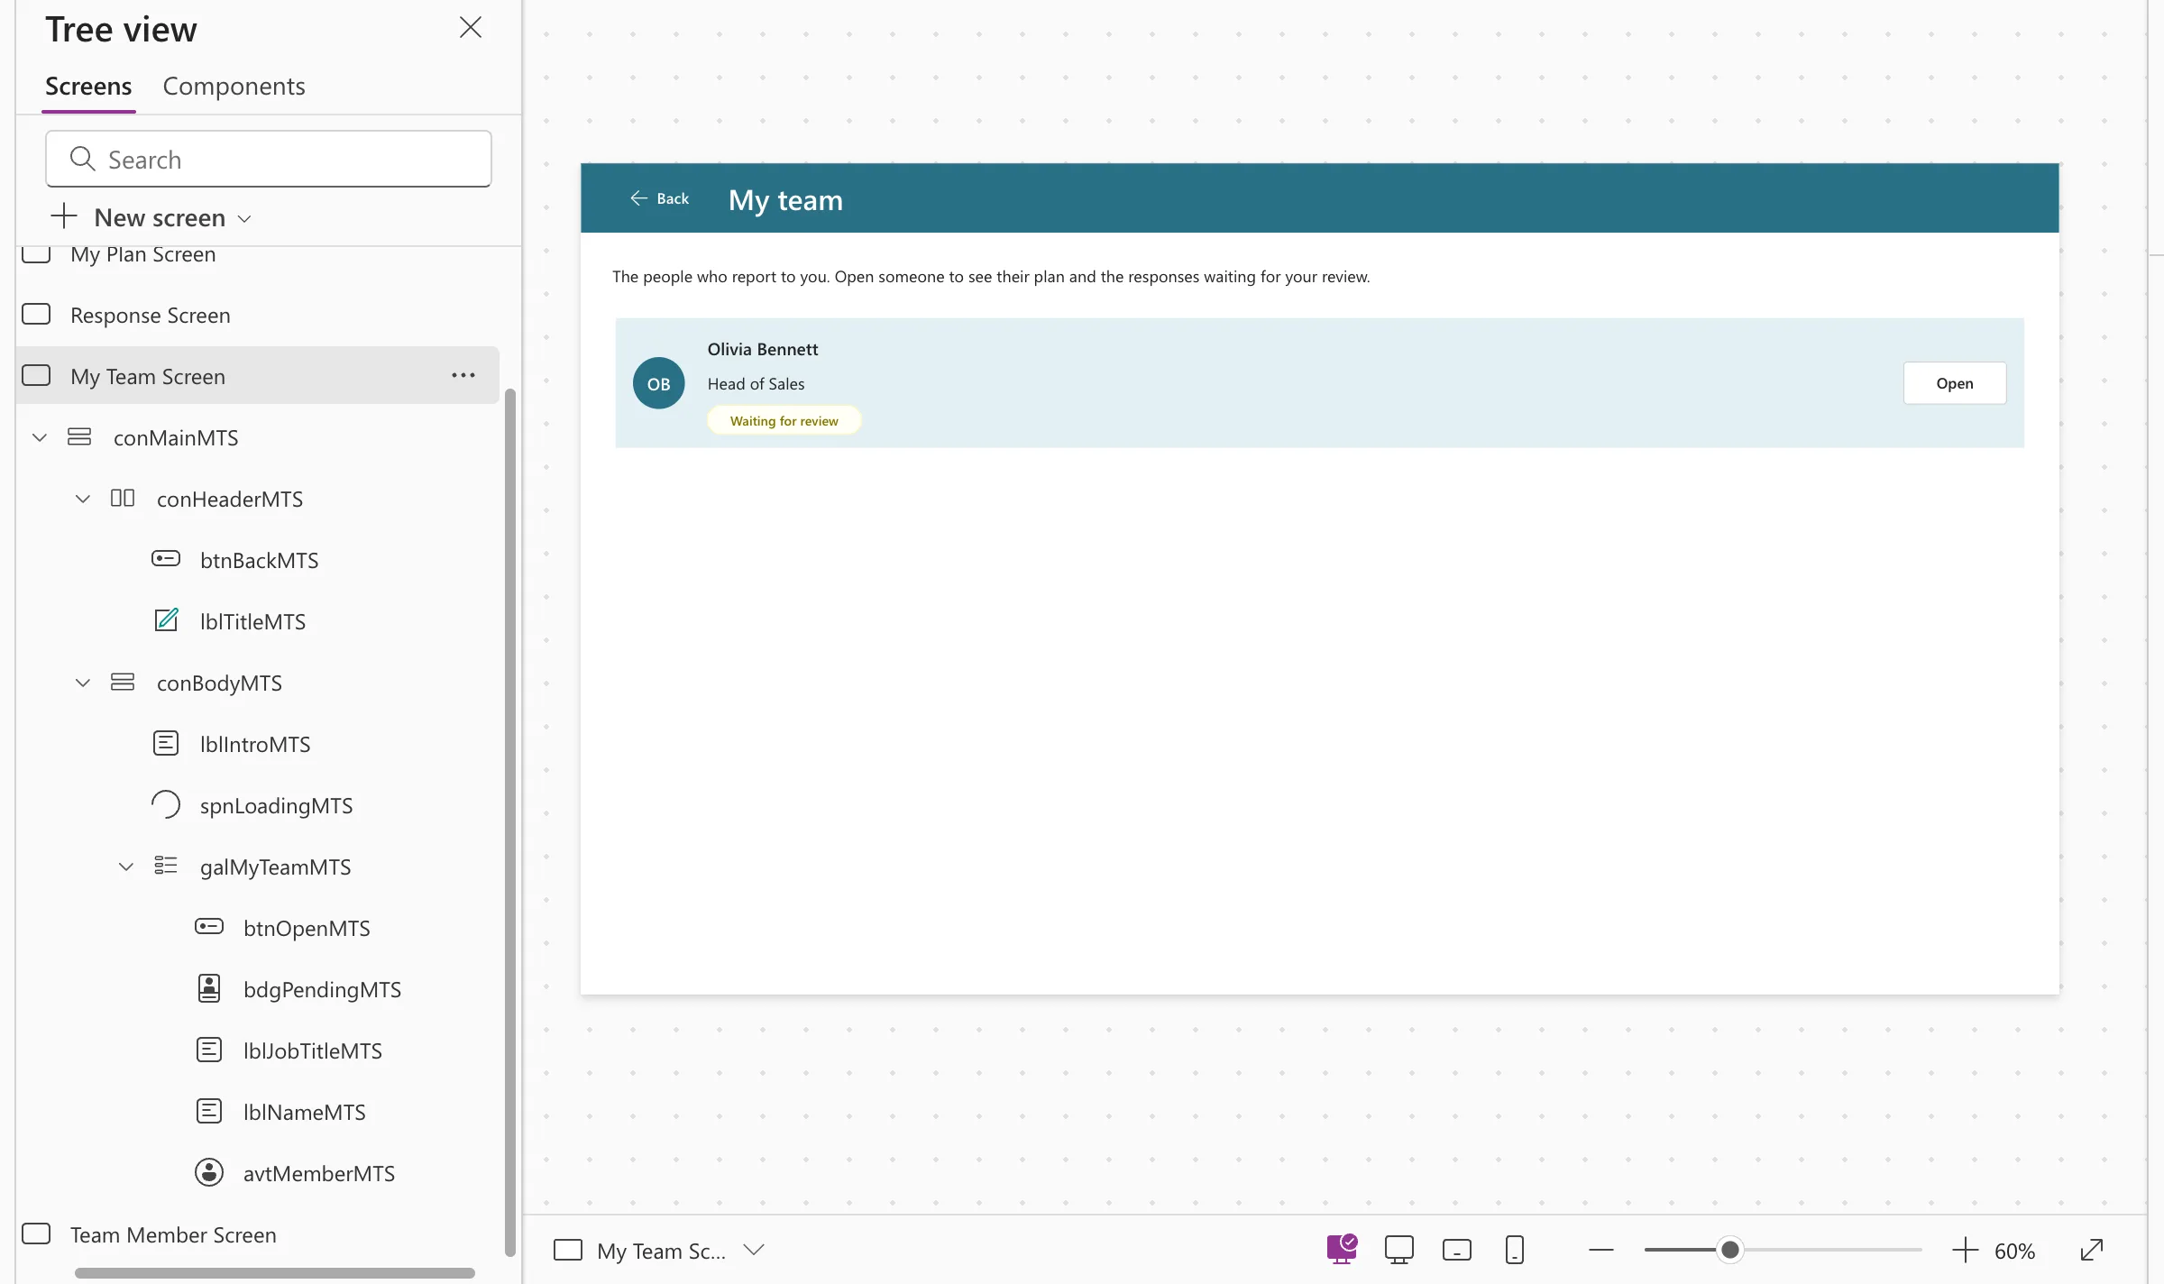Image resolution: width=2164 pixels, height=1284 pixels.
Task: Select Team Member Screen in tree
Action: [x=173, y=1235]
